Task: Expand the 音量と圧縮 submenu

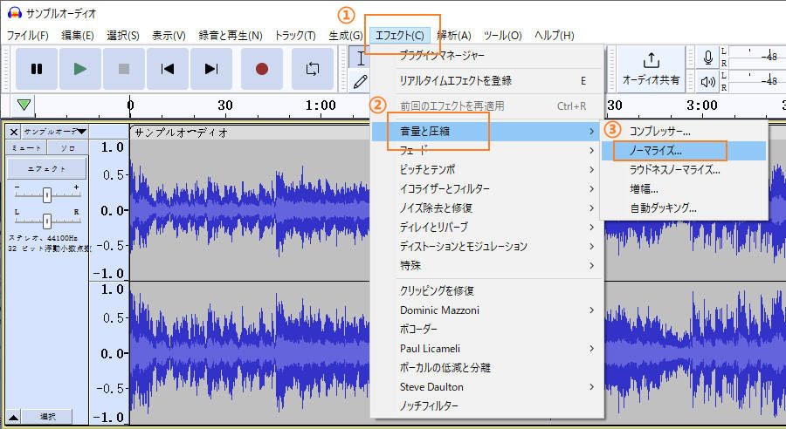Action: [x=486, y=131]
